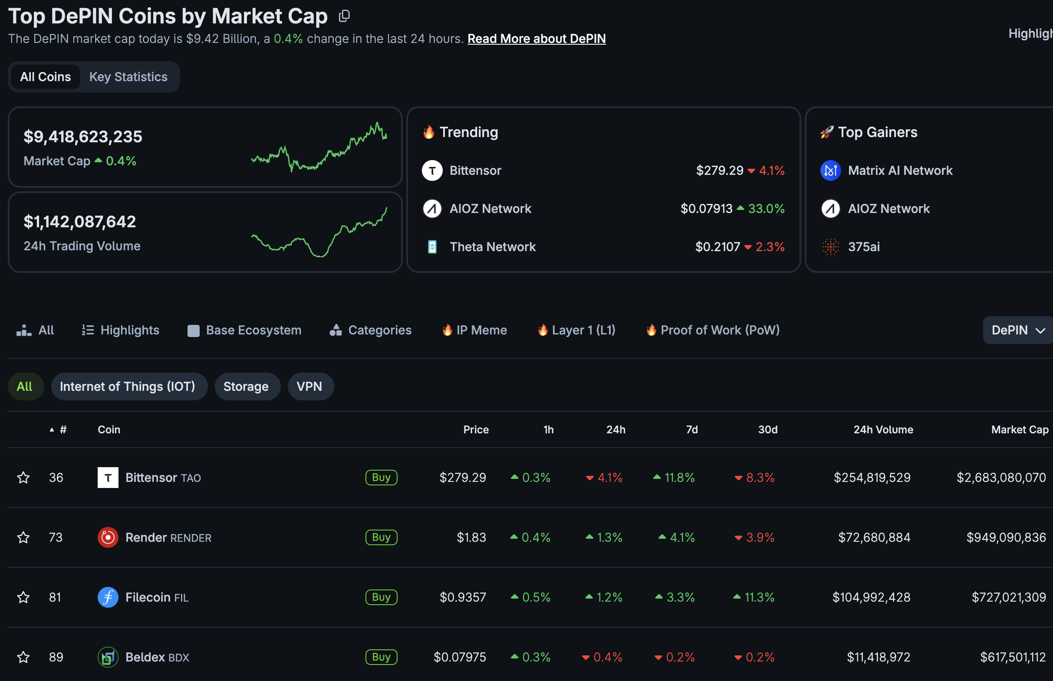Click the Bittensor logo in Trending
1053x681 pixels.
click(x=432, y=170)
